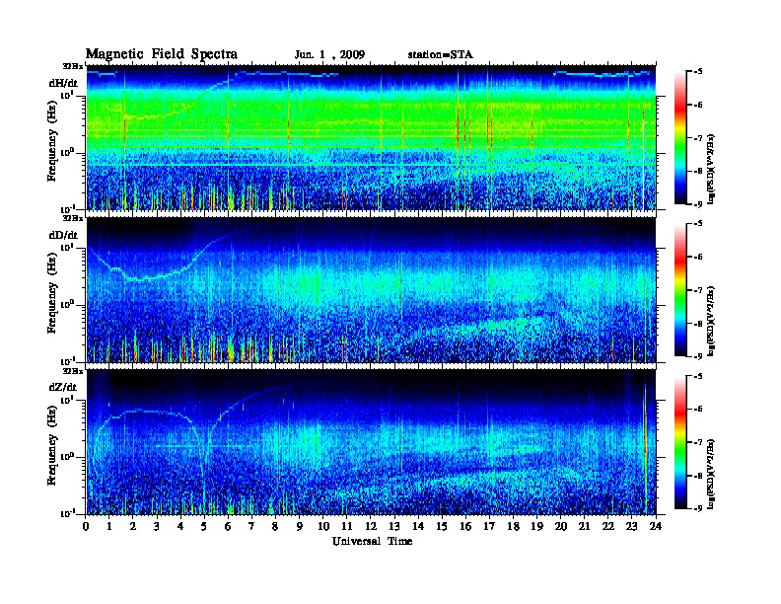Click the "5" hour tick label
Image resolution: width=781 pixels, height=604 pixels.
(204, 527)
